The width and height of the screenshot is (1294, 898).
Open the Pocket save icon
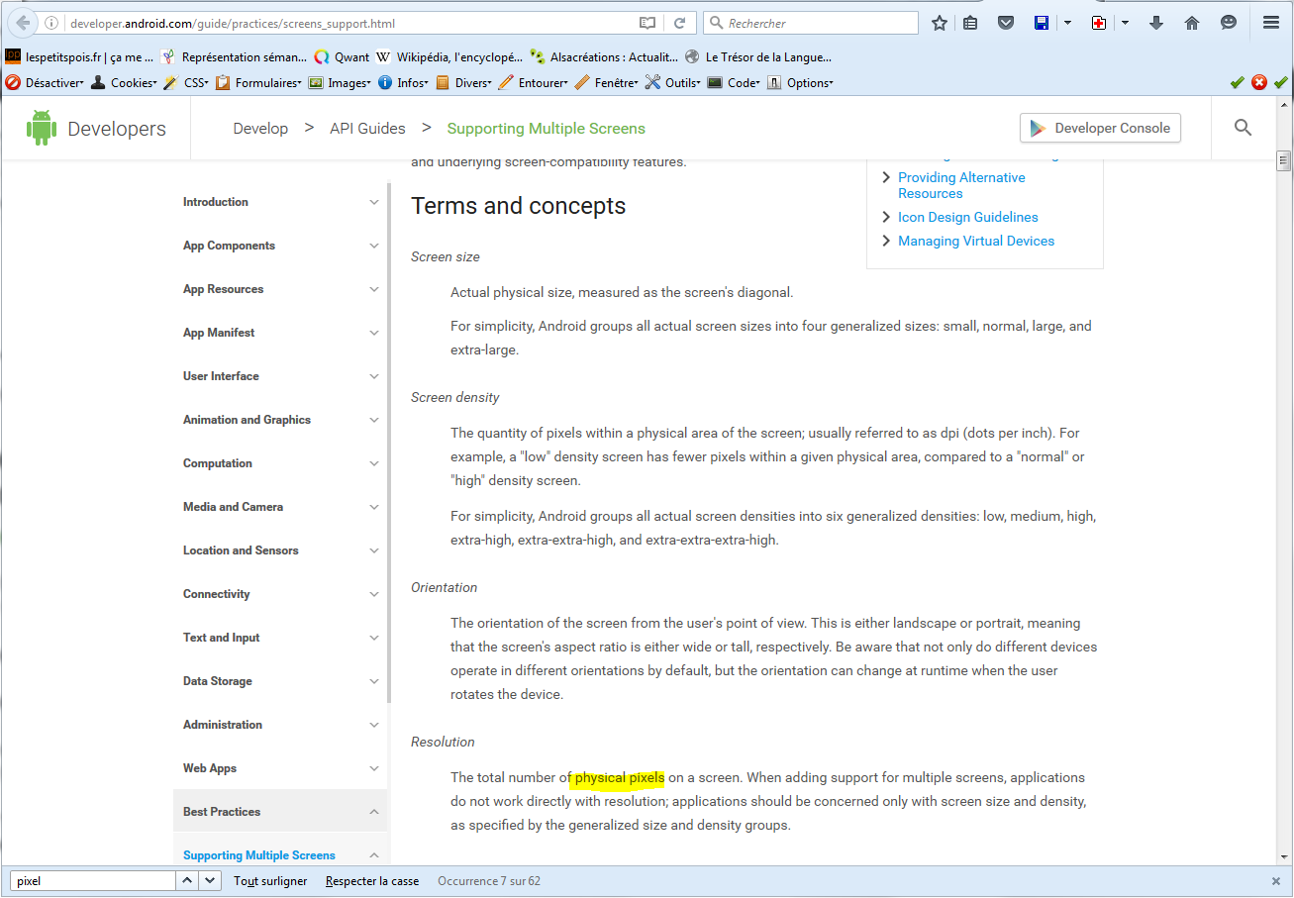coord(1006,23)
